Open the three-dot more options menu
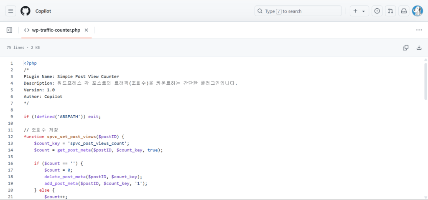 (419, 30)
